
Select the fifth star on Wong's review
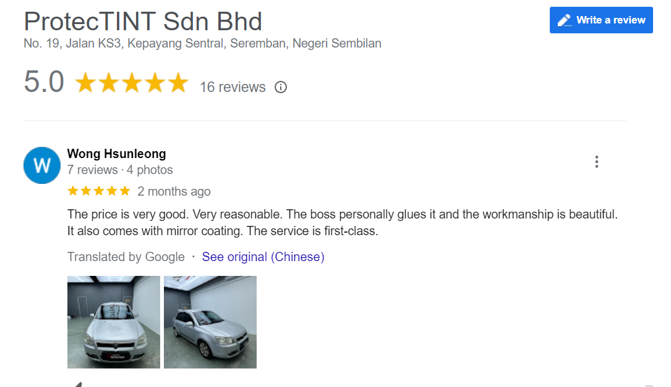(125, 191)
